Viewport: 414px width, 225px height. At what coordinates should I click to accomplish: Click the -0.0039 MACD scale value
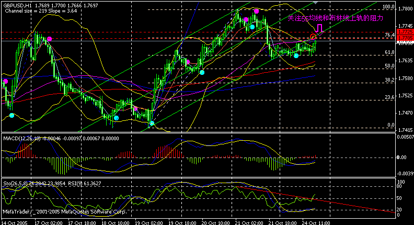pos(405,174)
